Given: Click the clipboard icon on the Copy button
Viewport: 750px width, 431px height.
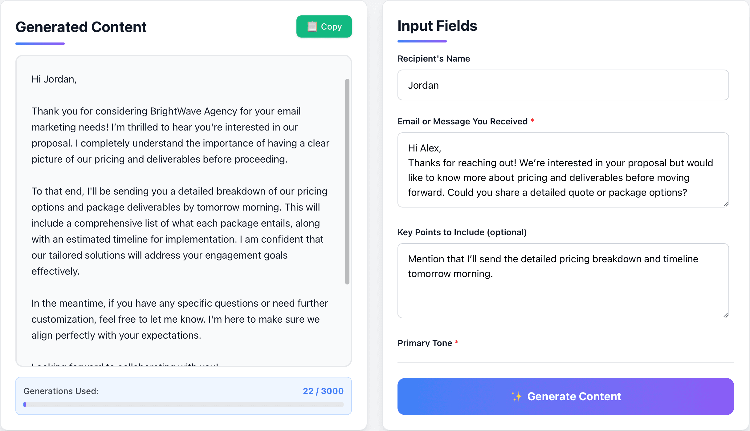Looking at the screenshot, I should pos(312,26).
